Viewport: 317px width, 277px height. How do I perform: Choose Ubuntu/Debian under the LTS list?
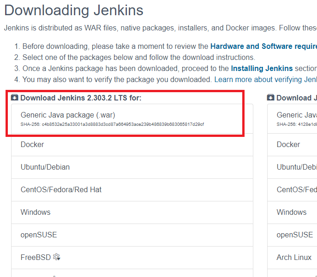coord(132,167)
